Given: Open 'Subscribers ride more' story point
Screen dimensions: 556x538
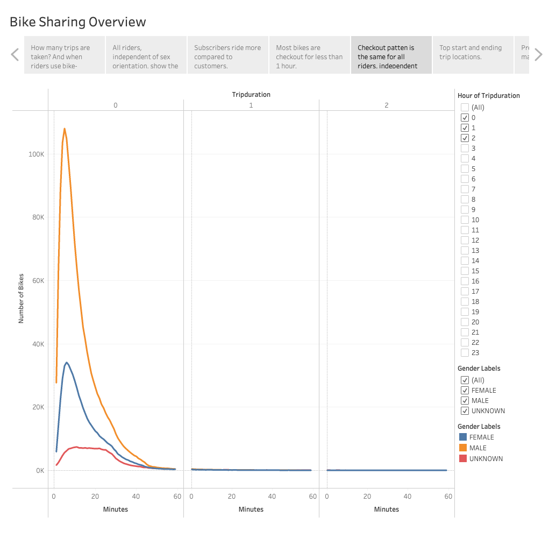Looking at the screenshot, I should tap(228, 55).
